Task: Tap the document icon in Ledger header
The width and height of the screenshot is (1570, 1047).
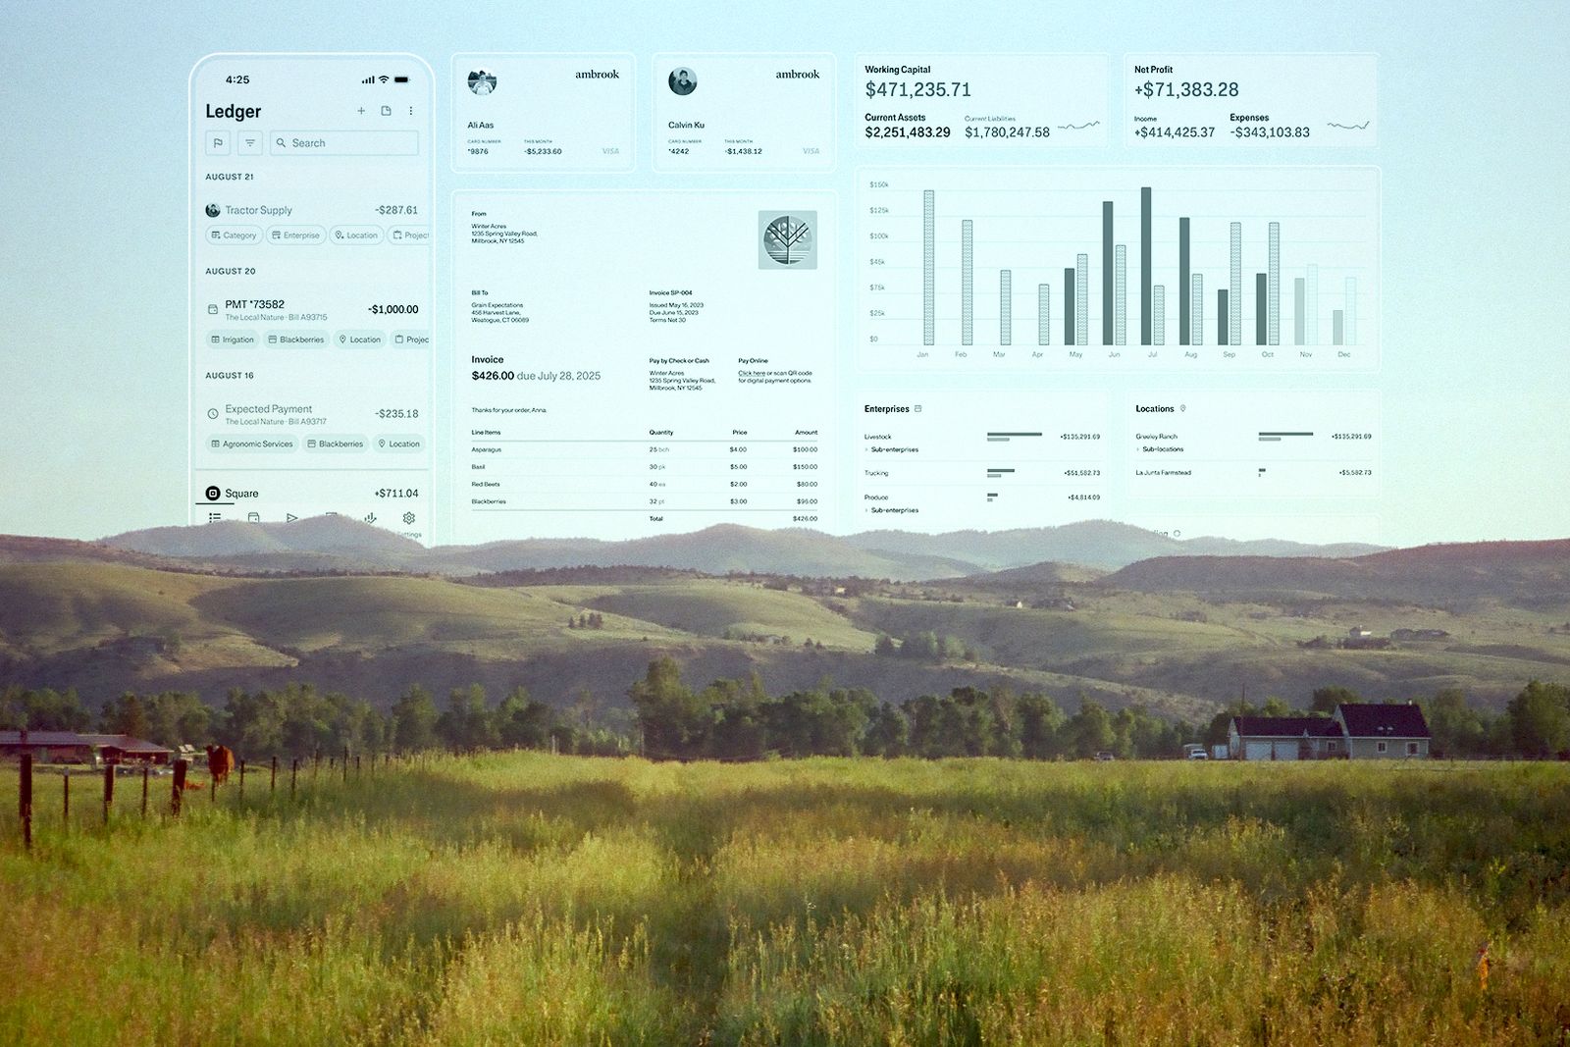Action: click(386, 111)
